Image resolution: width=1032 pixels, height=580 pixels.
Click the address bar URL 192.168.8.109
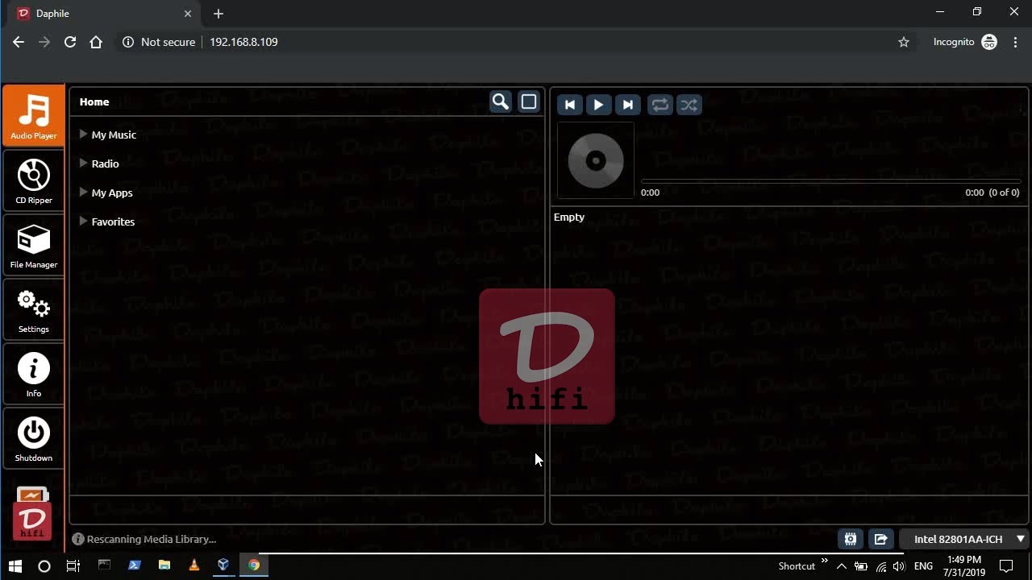point(243,42)
